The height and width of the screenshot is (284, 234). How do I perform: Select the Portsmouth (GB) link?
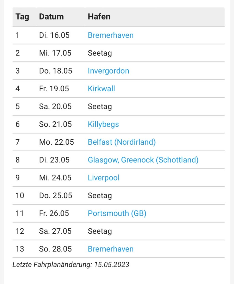117,213
